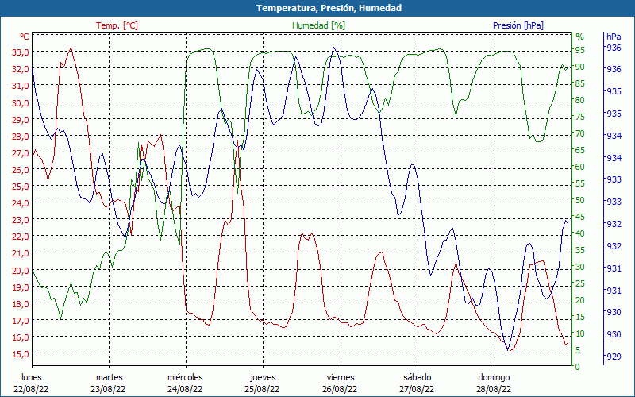Click the "19,0" temperature axis value

[x=21, y=287]
